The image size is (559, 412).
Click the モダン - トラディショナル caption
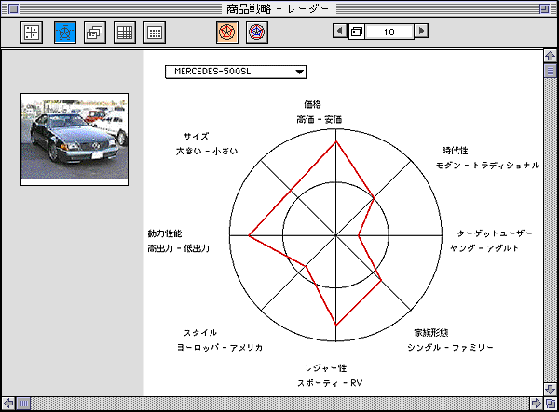pos(487,166)
